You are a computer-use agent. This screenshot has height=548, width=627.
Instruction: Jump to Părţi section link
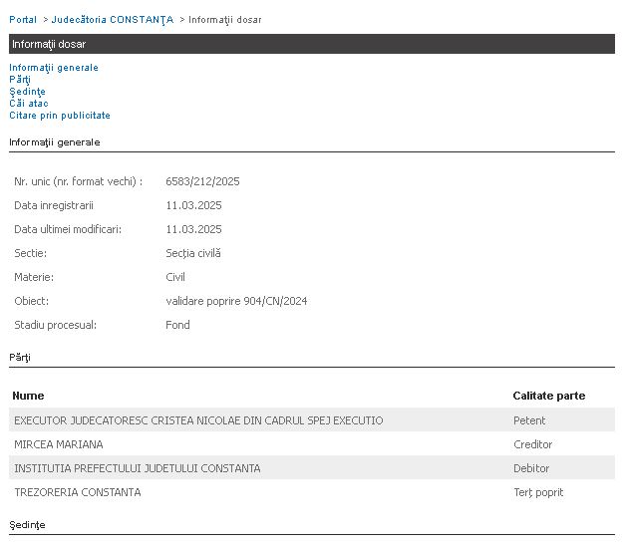[x=20, y=80]
